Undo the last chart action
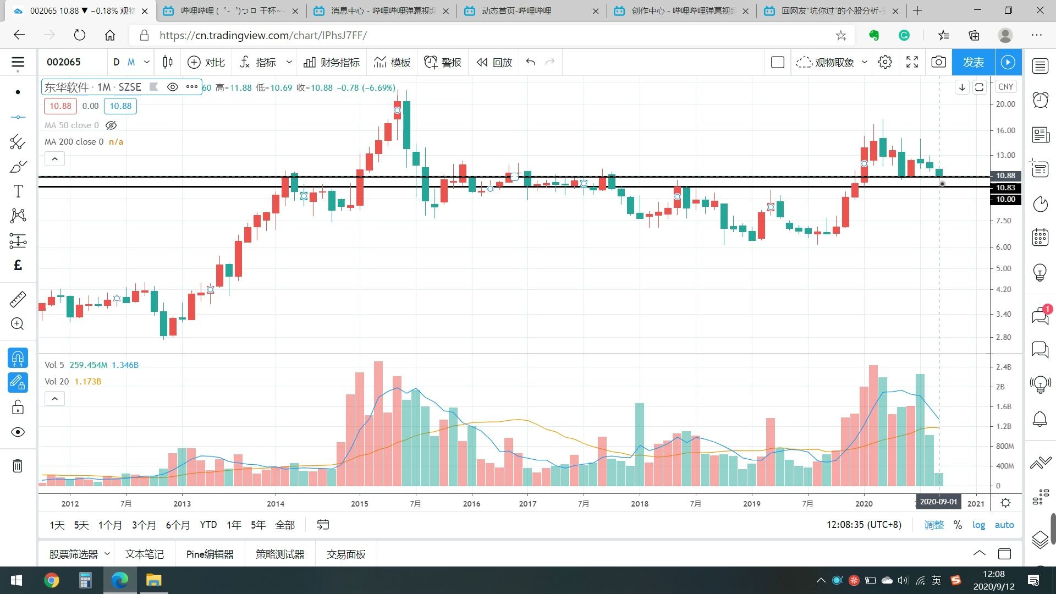This screenshot has width=1056, height=594. [531, 62]
